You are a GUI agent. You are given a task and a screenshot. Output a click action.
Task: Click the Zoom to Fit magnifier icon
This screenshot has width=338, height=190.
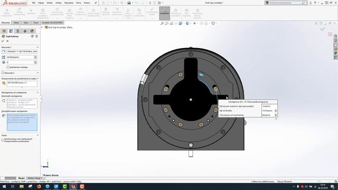click(162, 23)
